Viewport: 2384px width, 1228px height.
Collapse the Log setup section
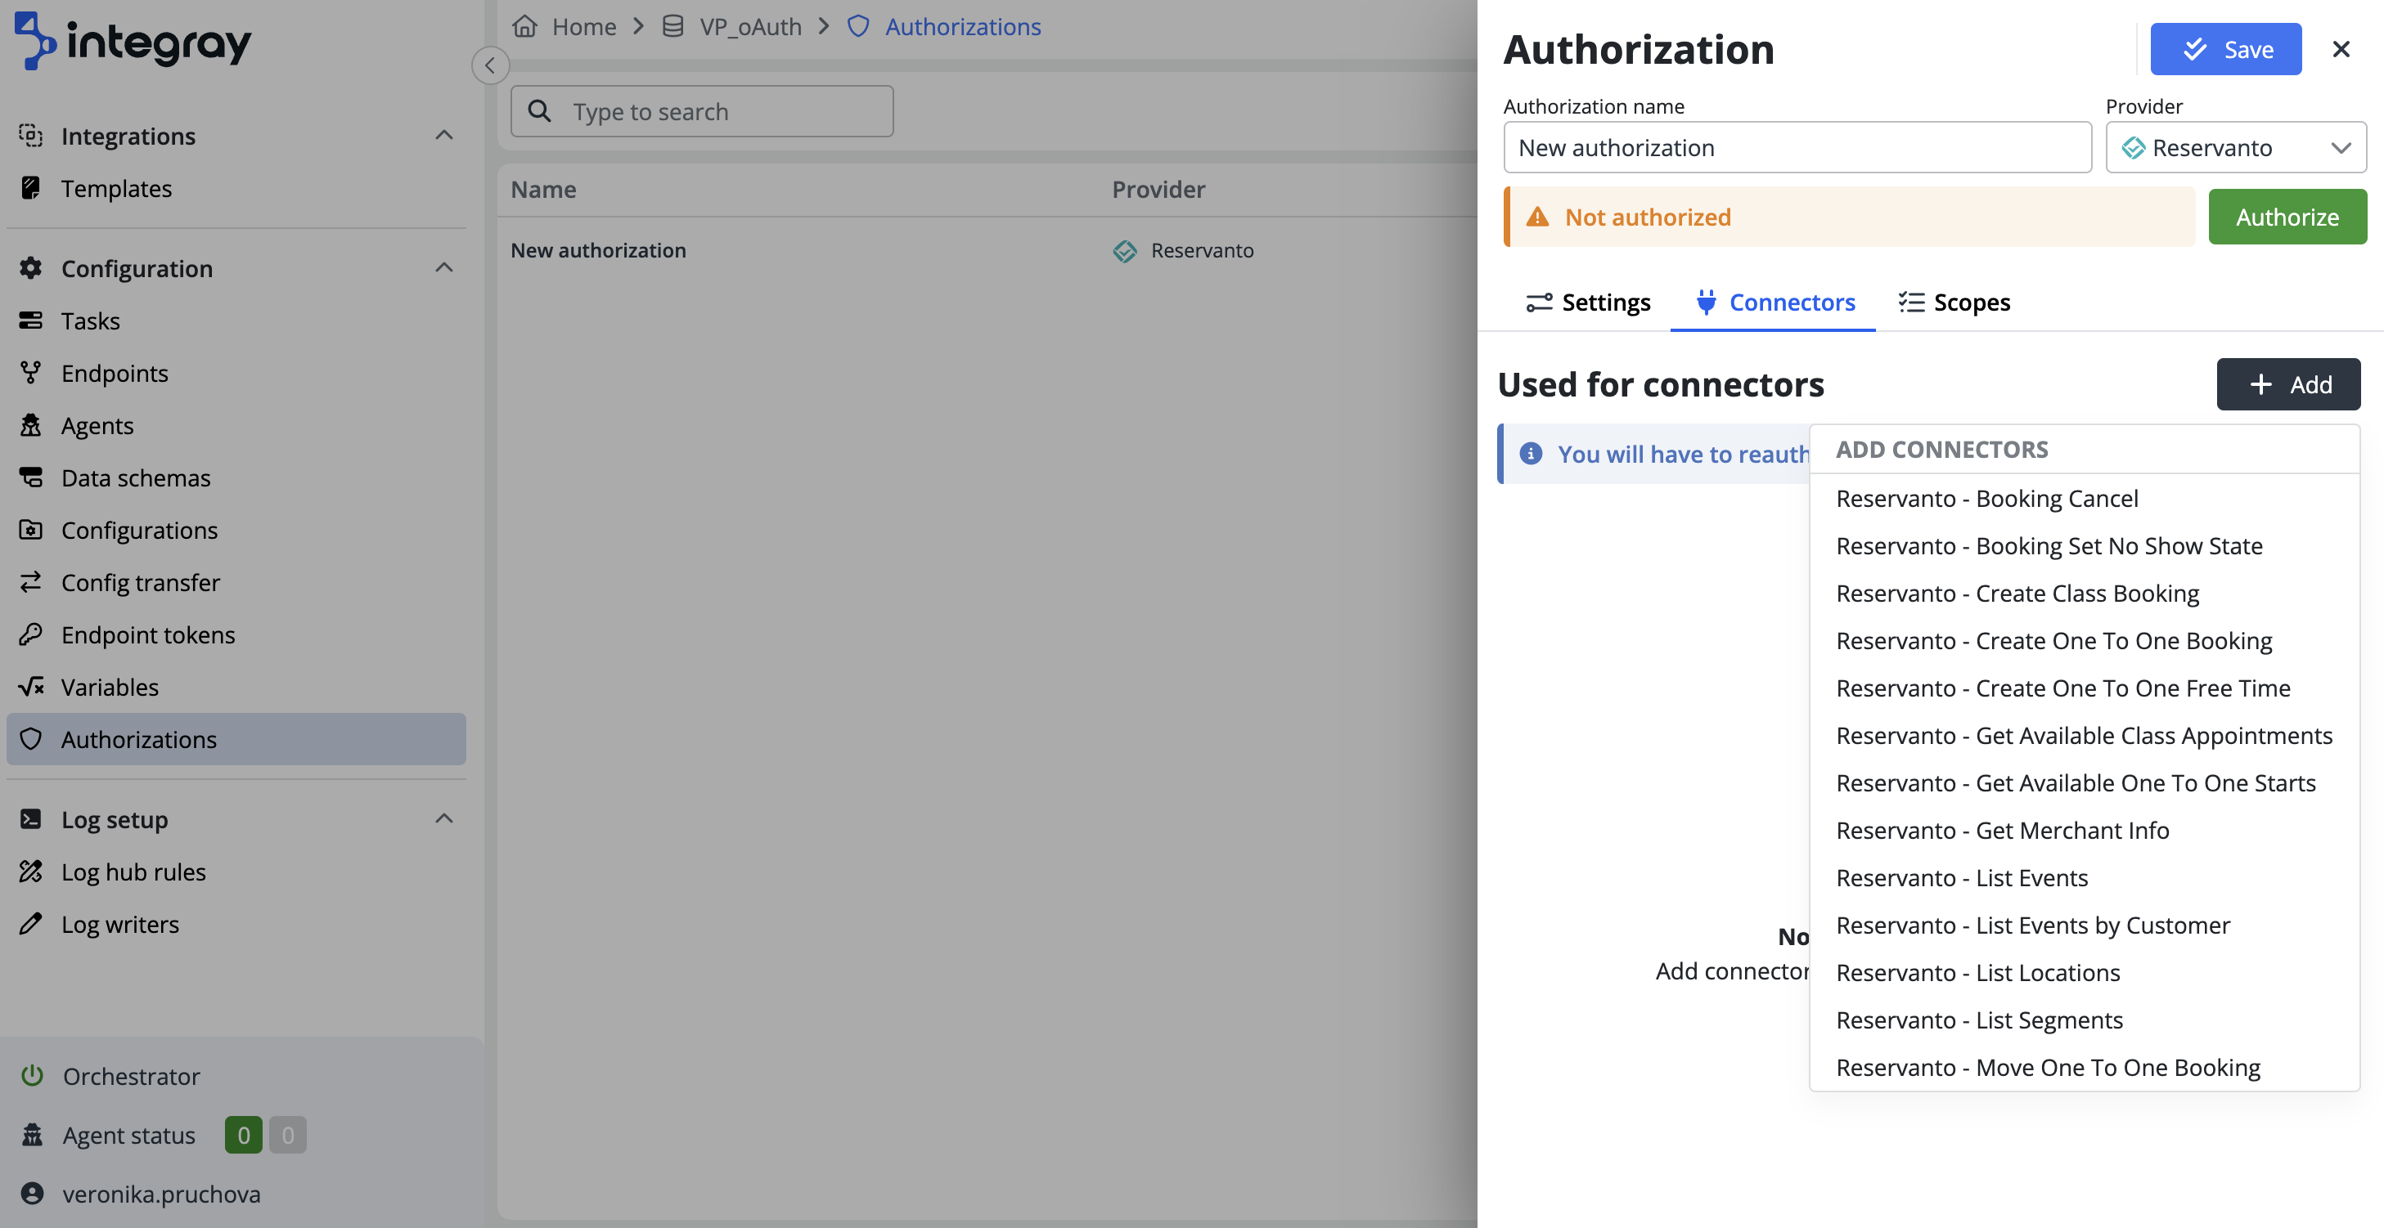click(444, 819)
